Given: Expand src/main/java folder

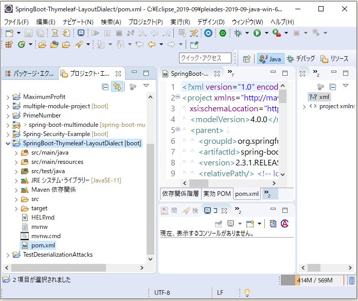Looking at the screenshot, I should coord(16,153).
